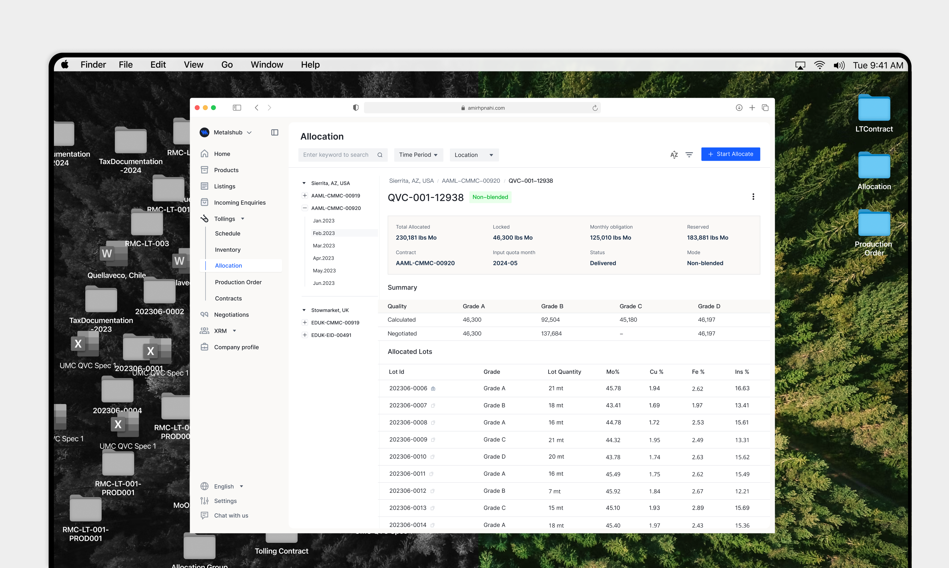Click the lock icon beside lot 202306-0006
Viewport: 949px width, 568px height.
[x=433, y=389]
